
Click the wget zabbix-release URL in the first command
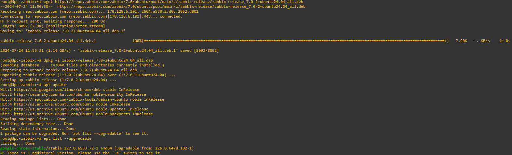[x=179, y=2]
